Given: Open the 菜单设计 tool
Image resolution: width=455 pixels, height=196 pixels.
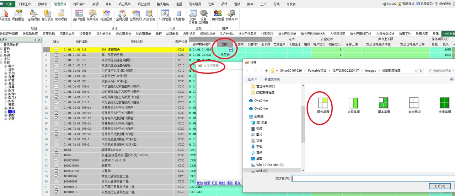Looking at the screenshot, I should pyautogui.click(x=92, y=15).
